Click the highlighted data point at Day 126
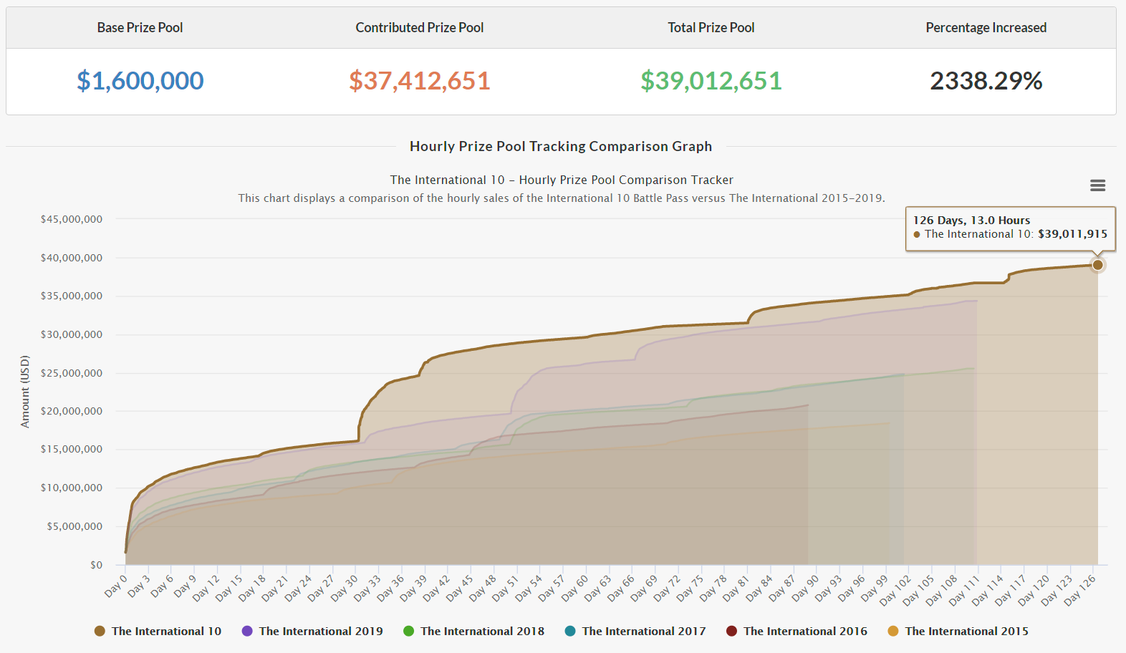1126x653 pixels. click(1097, 265)
